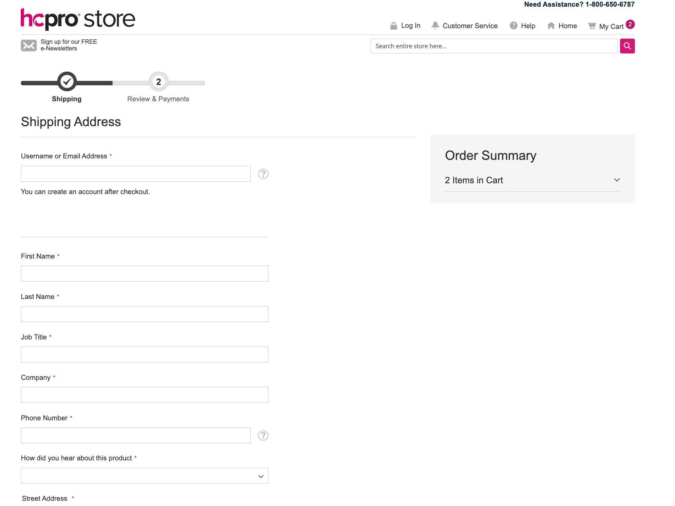Screen dimensions: 675x506
Task: Focus the Search entire store field
Action: pos(494,46)
